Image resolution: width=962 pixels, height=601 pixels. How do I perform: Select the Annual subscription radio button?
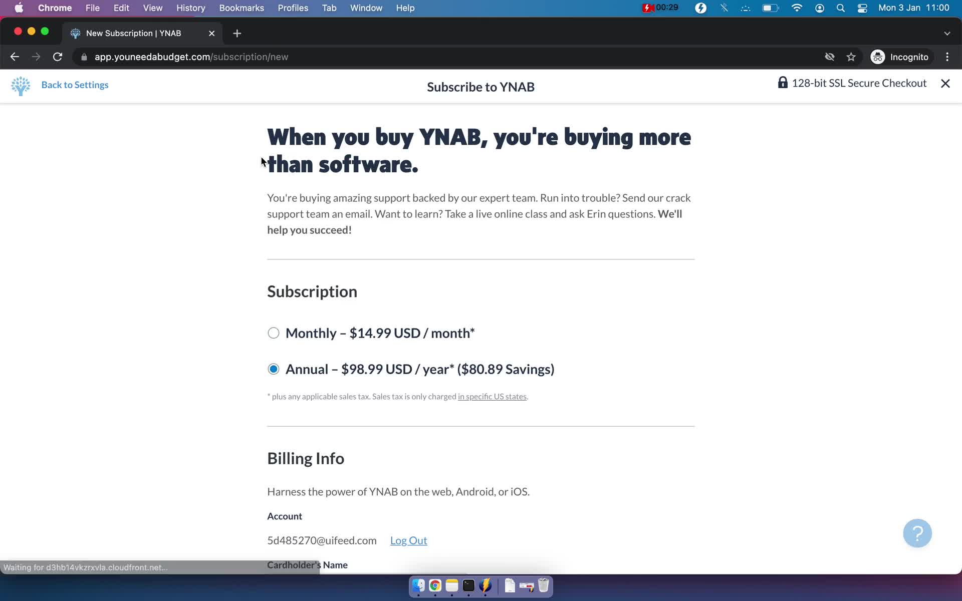click(273, 368)
